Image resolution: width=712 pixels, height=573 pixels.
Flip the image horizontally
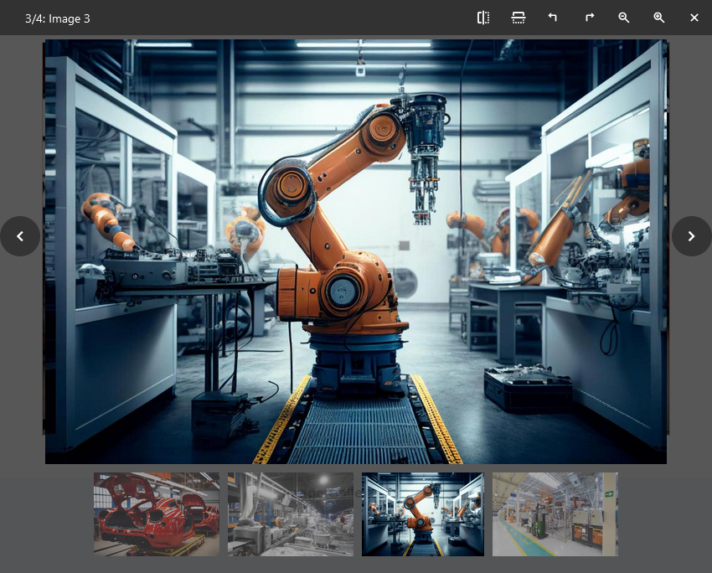click(483, 18)
